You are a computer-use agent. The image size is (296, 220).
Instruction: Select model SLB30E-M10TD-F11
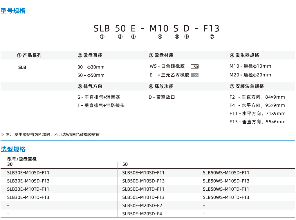tap(28, 189)
